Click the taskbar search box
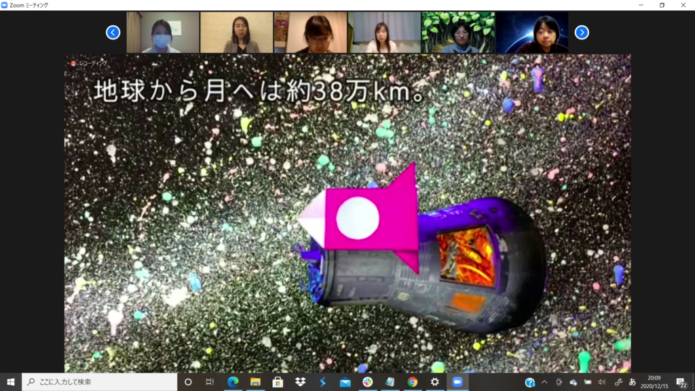695x391 pixels. click(99, 381)
